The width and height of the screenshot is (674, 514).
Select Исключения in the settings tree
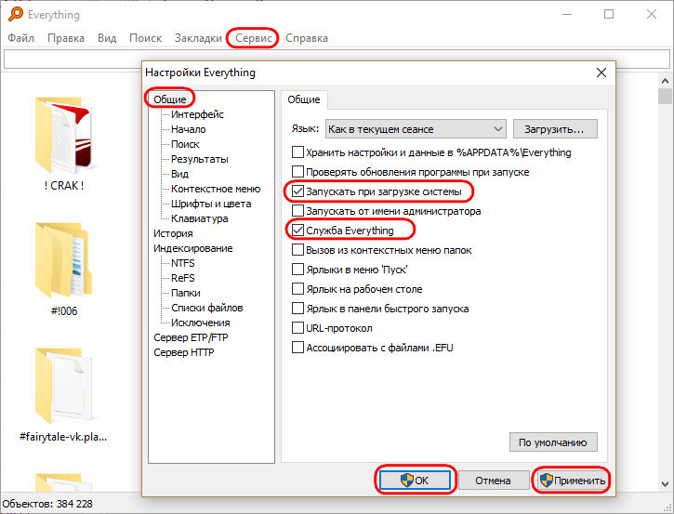200,323
